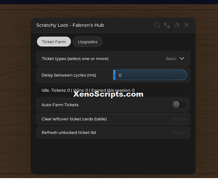Click the Idle tickets status text
218x188 pixels.
click(88, 90)
